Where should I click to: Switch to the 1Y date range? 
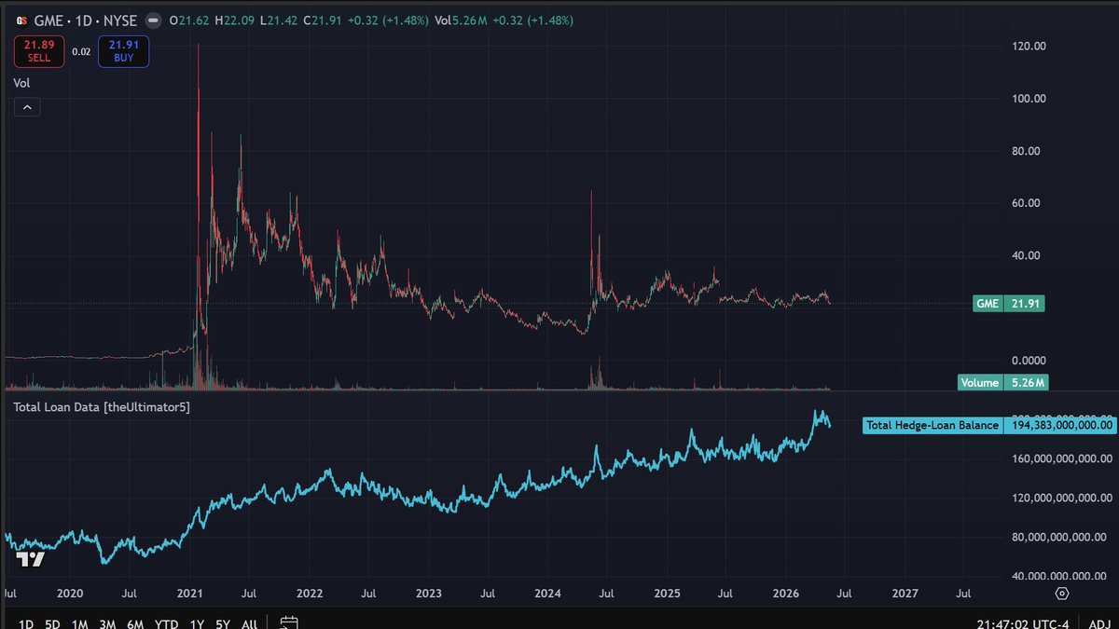point(196,623)
